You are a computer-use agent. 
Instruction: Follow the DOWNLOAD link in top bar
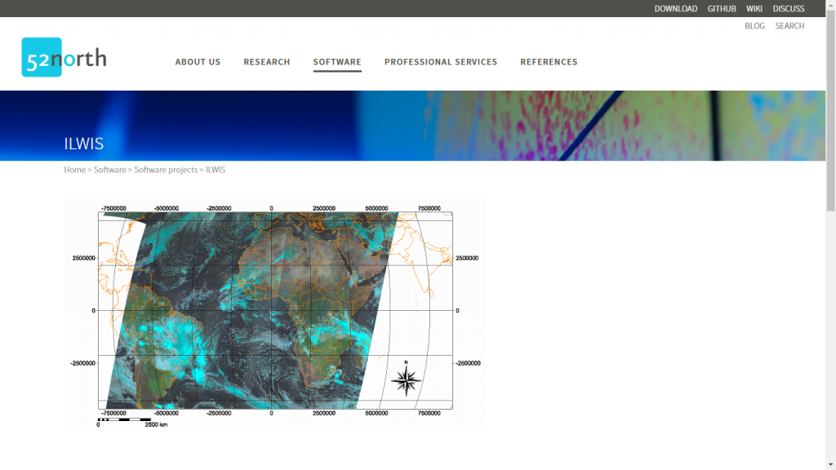(x=675, y=8)
